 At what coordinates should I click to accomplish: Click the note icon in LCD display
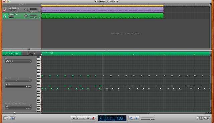tap(101, 118)
